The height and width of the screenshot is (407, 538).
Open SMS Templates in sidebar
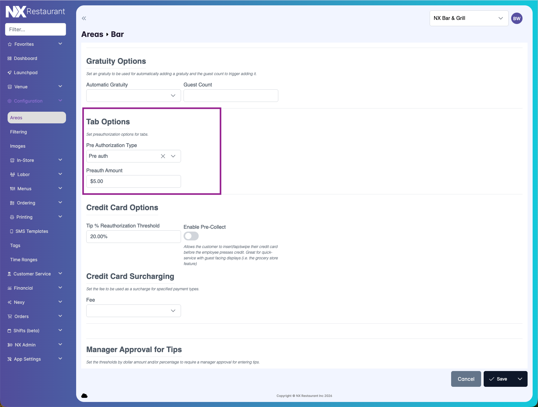click(x=32, y=231)
